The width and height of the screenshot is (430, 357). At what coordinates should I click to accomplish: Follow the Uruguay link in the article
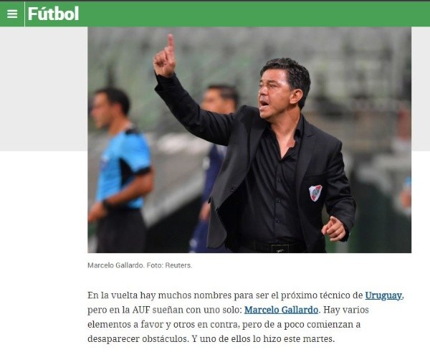click(383, 295)
